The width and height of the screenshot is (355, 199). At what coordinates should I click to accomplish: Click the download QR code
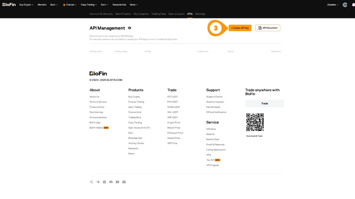(x=255, y=122)
